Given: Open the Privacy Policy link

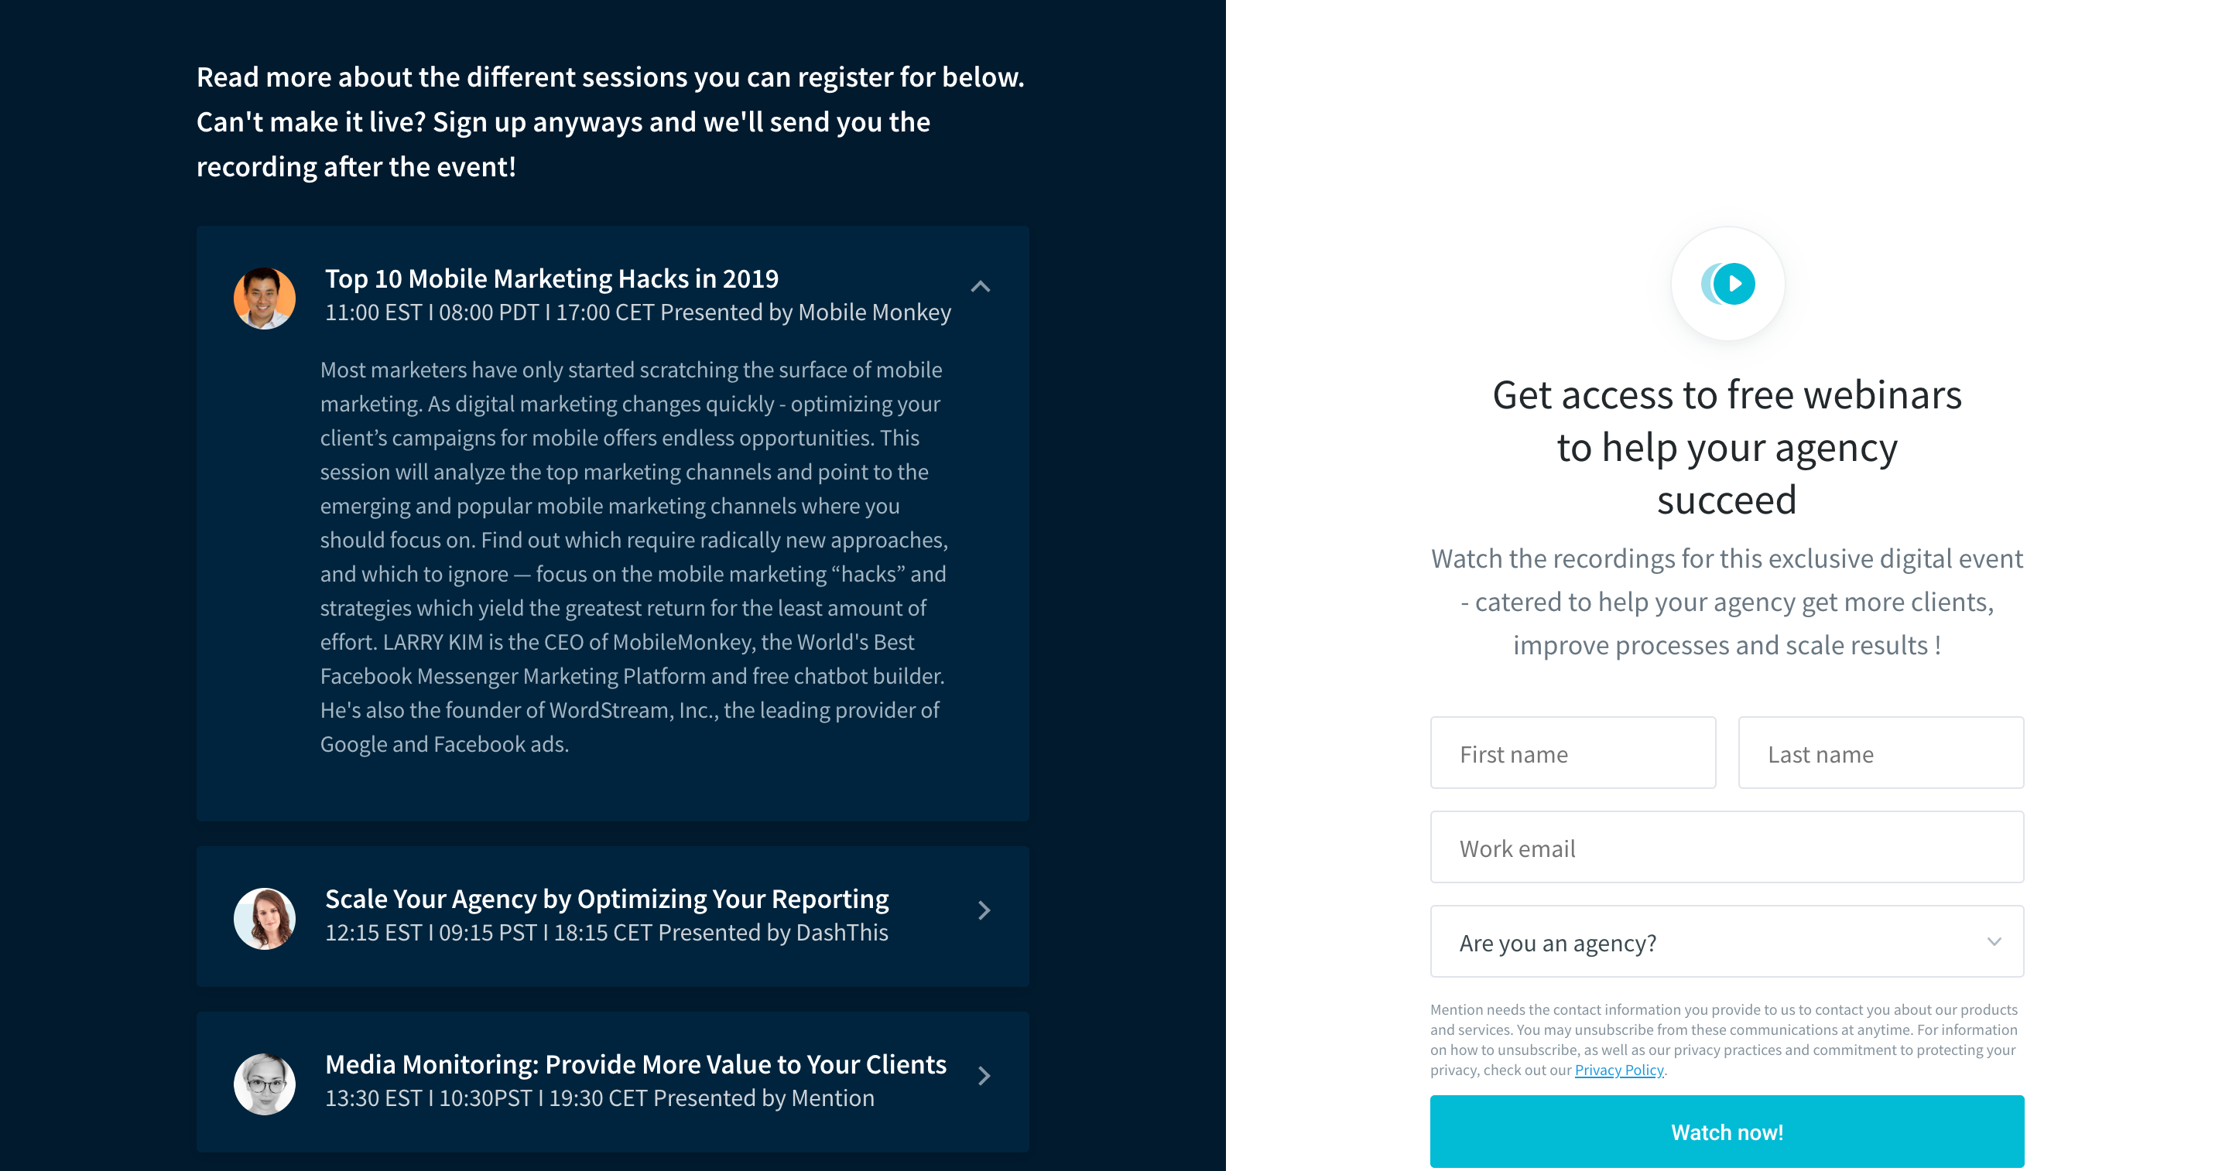Looking at the screenshot, I should tap(1619, 1070).
